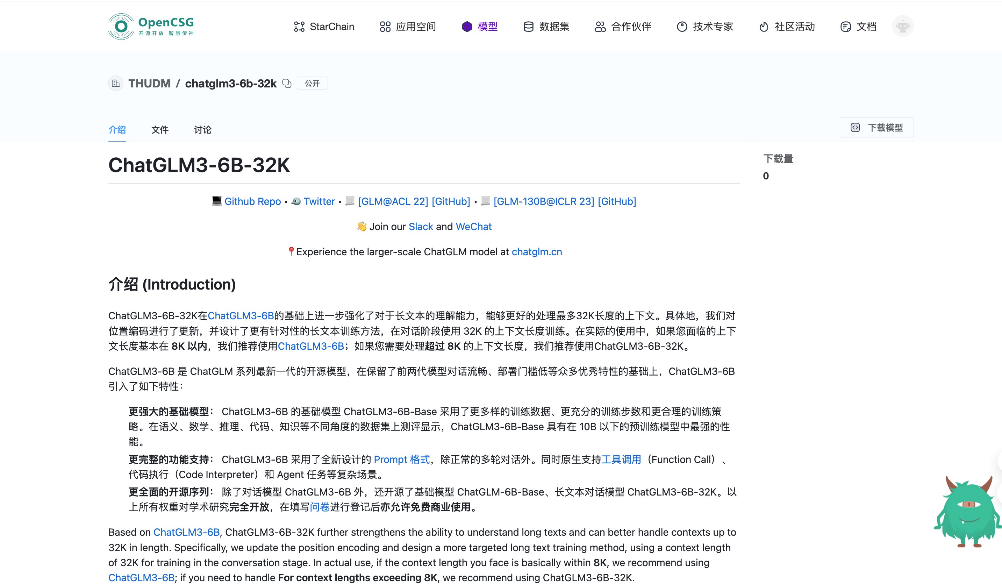The image size is (1002, 584).
Task: Copy the model name with copy icon
Action: 287,83
